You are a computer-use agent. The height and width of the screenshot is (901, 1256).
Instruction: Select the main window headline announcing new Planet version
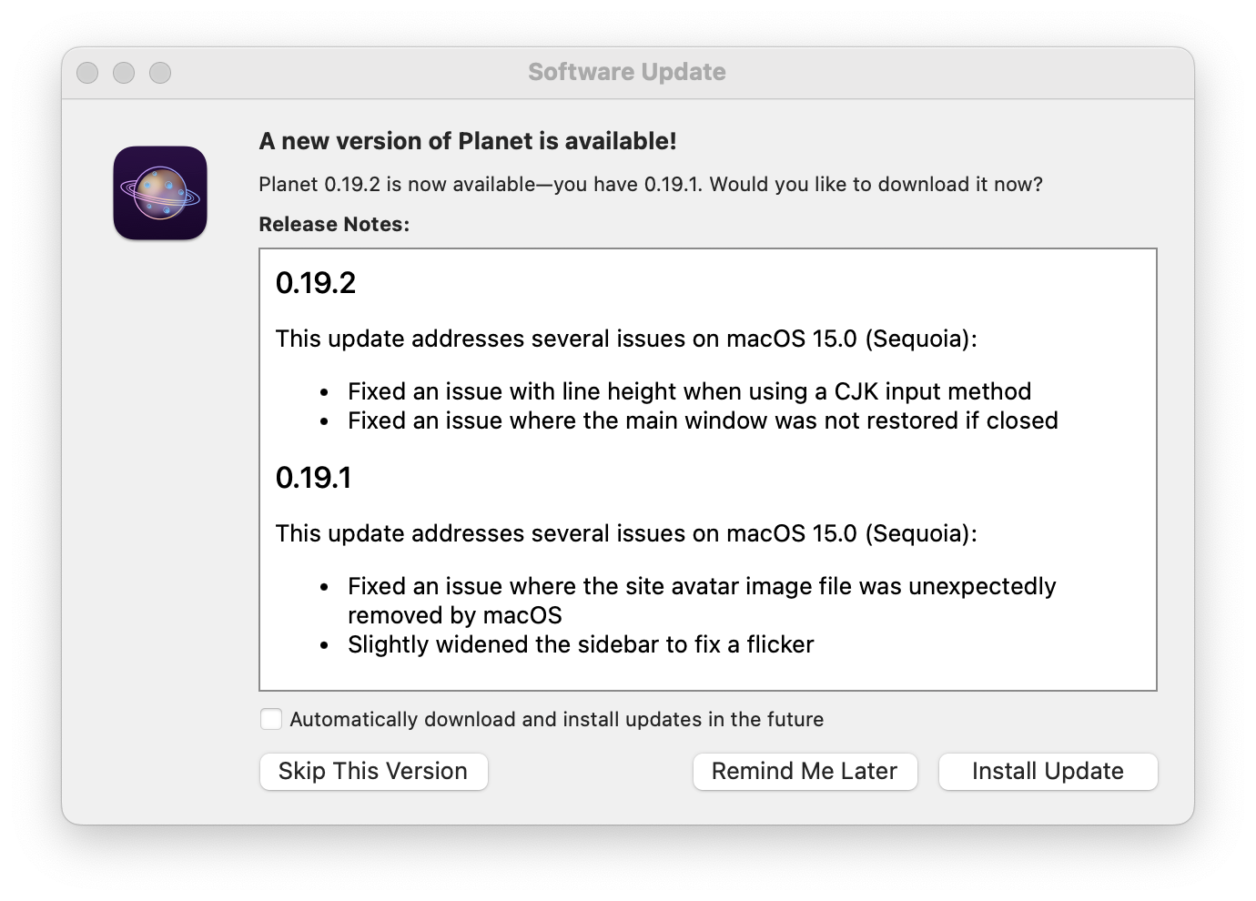coord(468,141)
